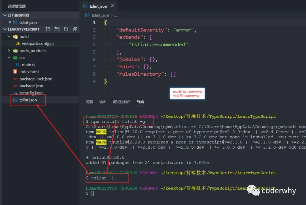Expand the node_modules folder
This screenshot has width=306, height=205.
click(x=9, y=50)
